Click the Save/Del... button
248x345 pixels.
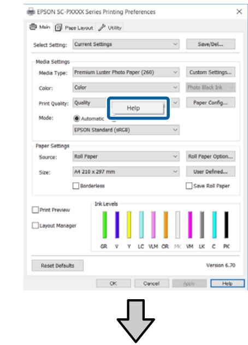pos(210,44)
